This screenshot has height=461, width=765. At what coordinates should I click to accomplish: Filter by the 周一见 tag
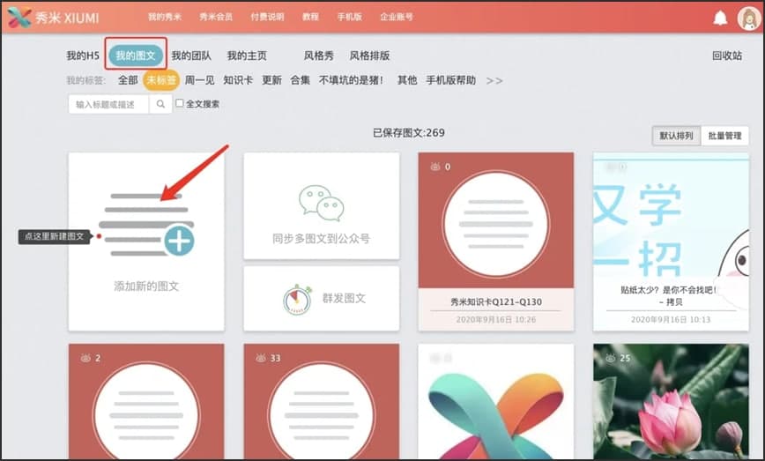[x=199, y=80]
